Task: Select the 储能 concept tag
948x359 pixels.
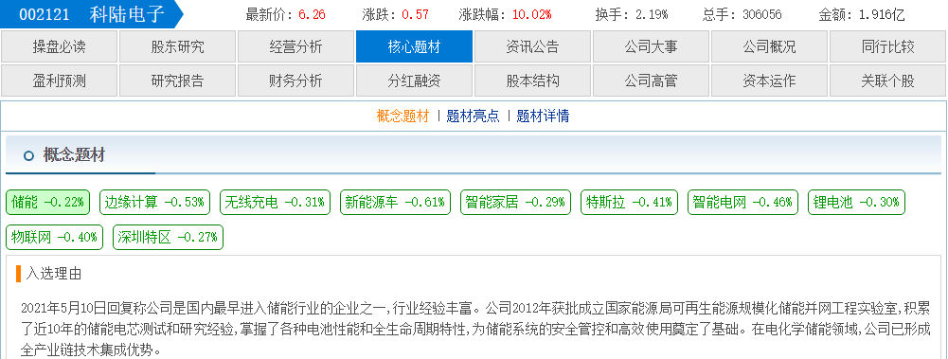Action: tap(47, 203)
